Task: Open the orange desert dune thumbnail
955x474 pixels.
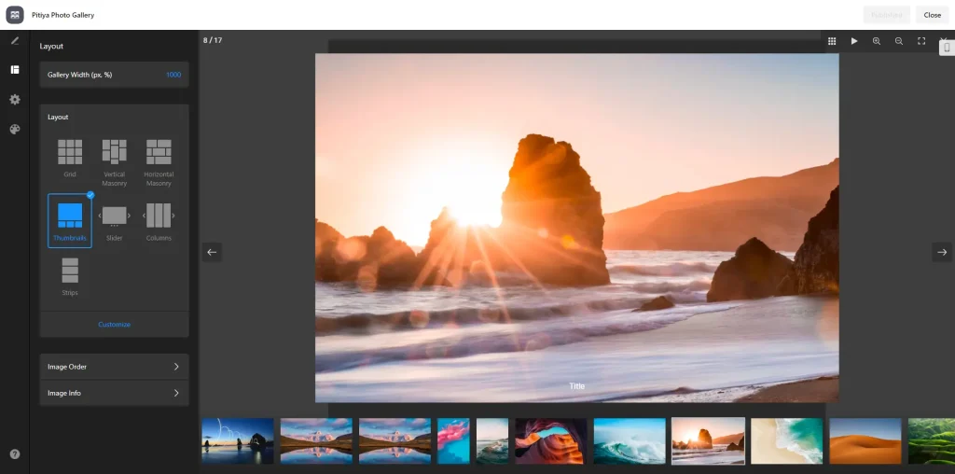Action: click(865, 441)
